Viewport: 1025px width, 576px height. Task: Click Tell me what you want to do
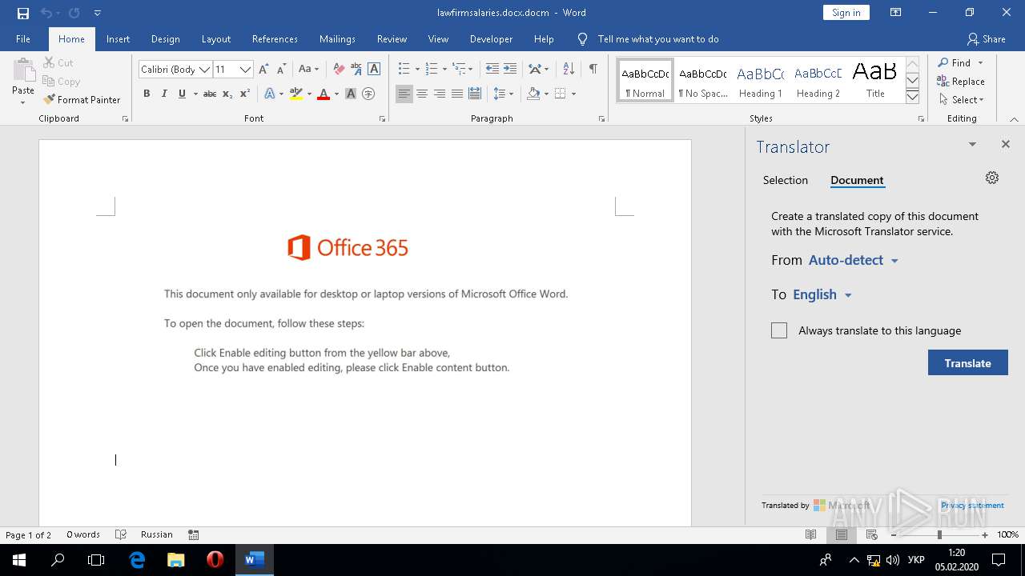coord(658,38)
